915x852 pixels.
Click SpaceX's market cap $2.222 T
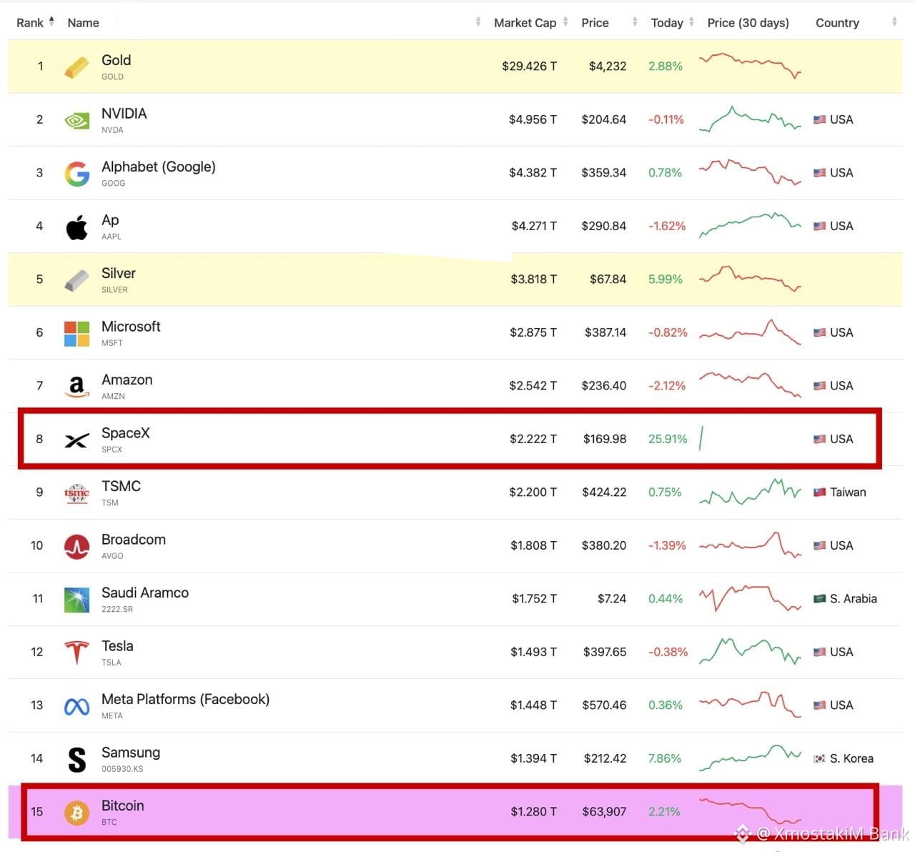point(533,439)
